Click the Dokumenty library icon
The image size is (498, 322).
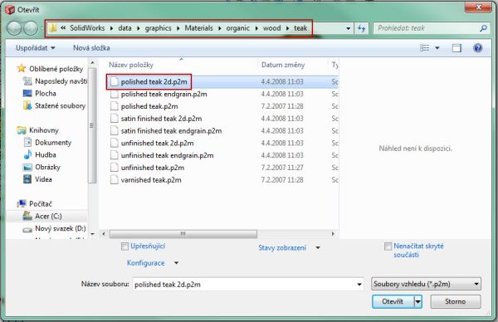pyautogui.click(x=27, y=142)
